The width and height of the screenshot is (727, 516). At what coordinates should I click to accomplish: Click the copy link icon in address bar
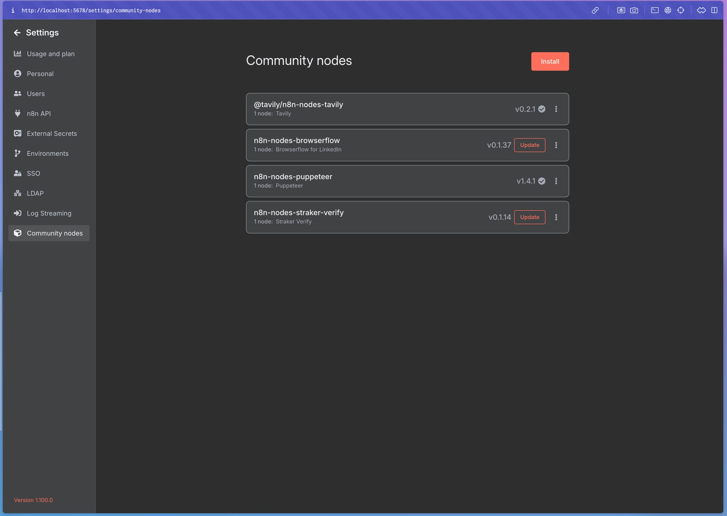[x=595, y=10]
